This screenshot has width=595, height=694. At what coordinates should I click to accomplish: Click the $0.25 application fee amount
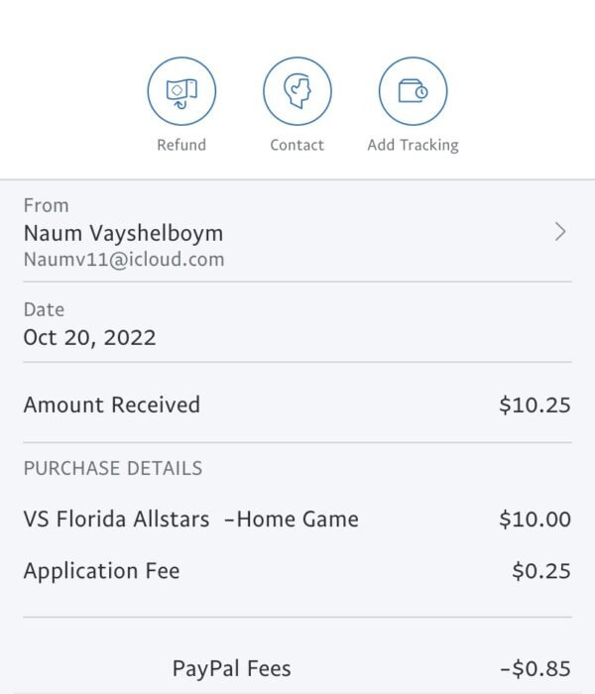click(x=541, y=571)
